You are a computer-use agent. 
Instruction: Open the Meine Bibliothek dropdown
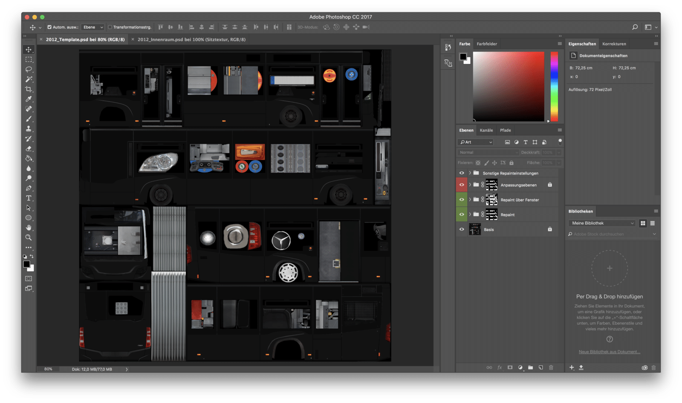pyautogui.click(x=602, y=223)
